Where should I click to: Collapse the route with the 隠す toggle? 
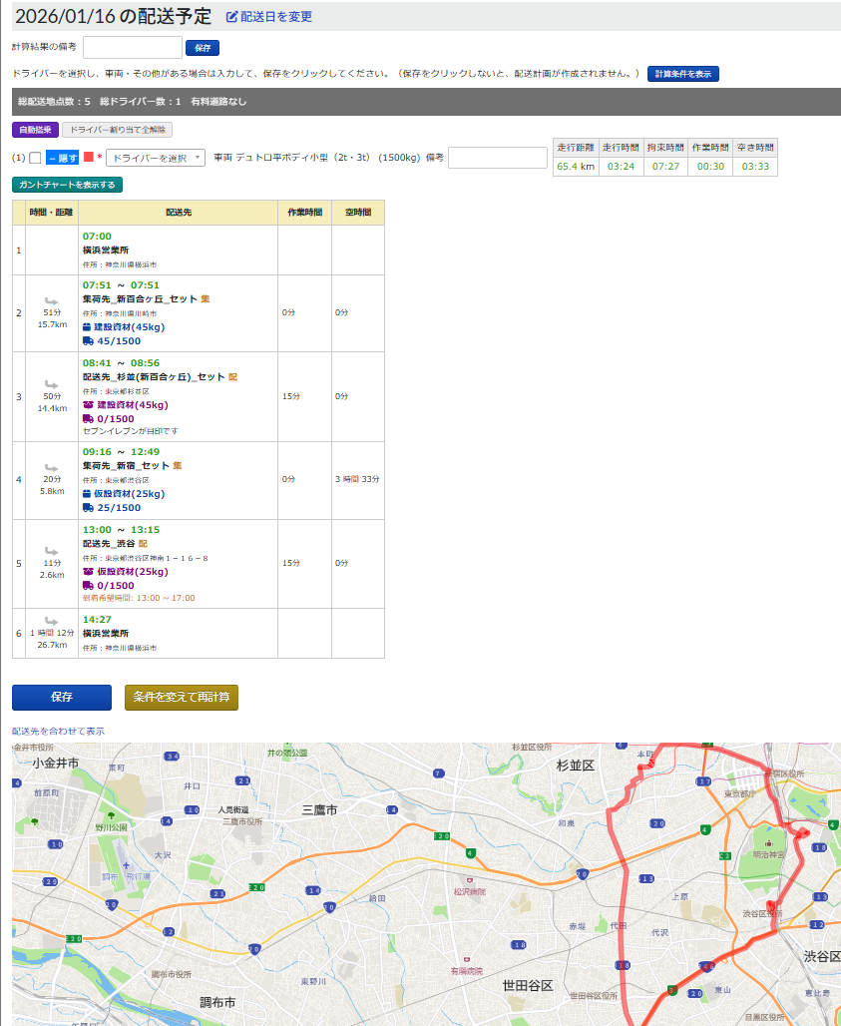point(62,158)
